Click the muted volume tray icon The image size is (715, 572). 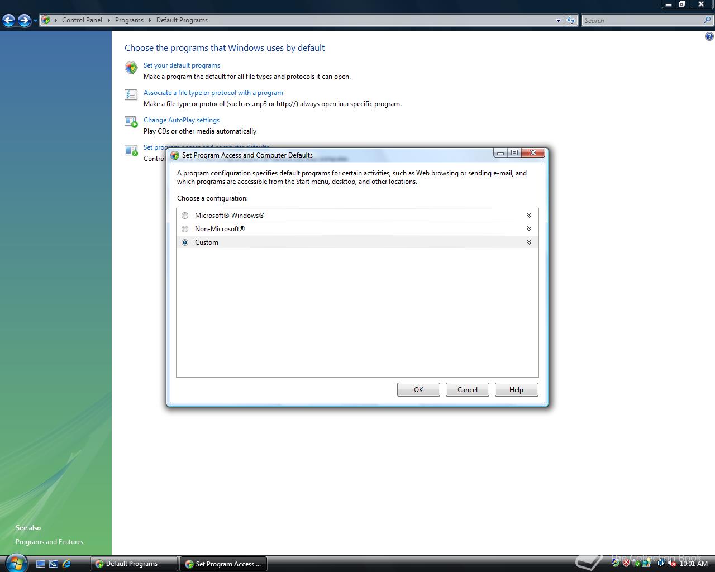click(x=672, y=563)
